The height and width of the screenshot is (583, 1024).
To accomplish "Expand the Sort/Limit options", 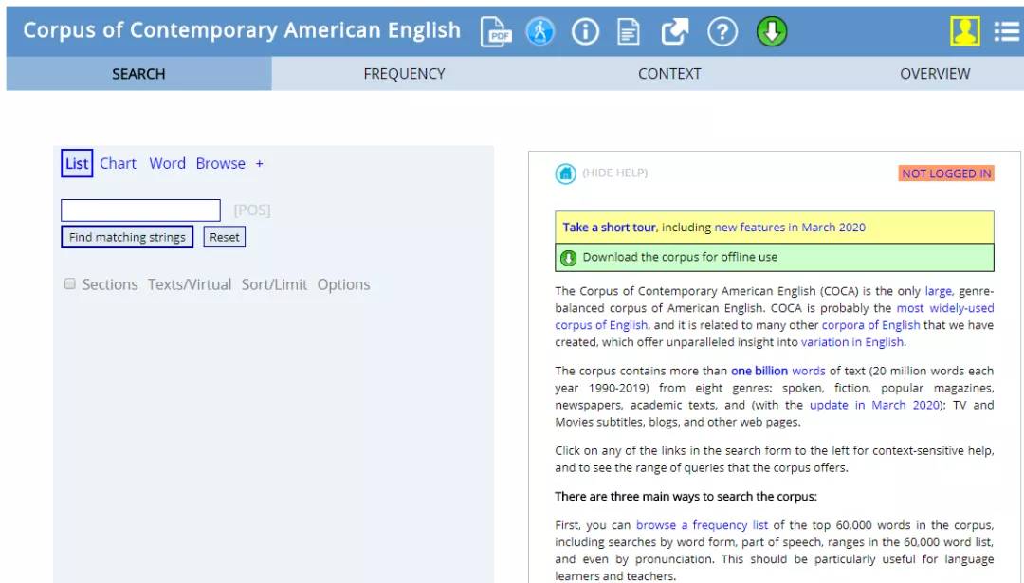I will [274, 284].
